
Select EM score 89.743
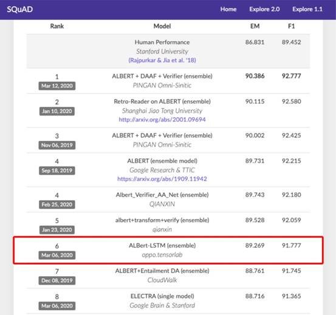pyautogui.click(x=255, y=195)
